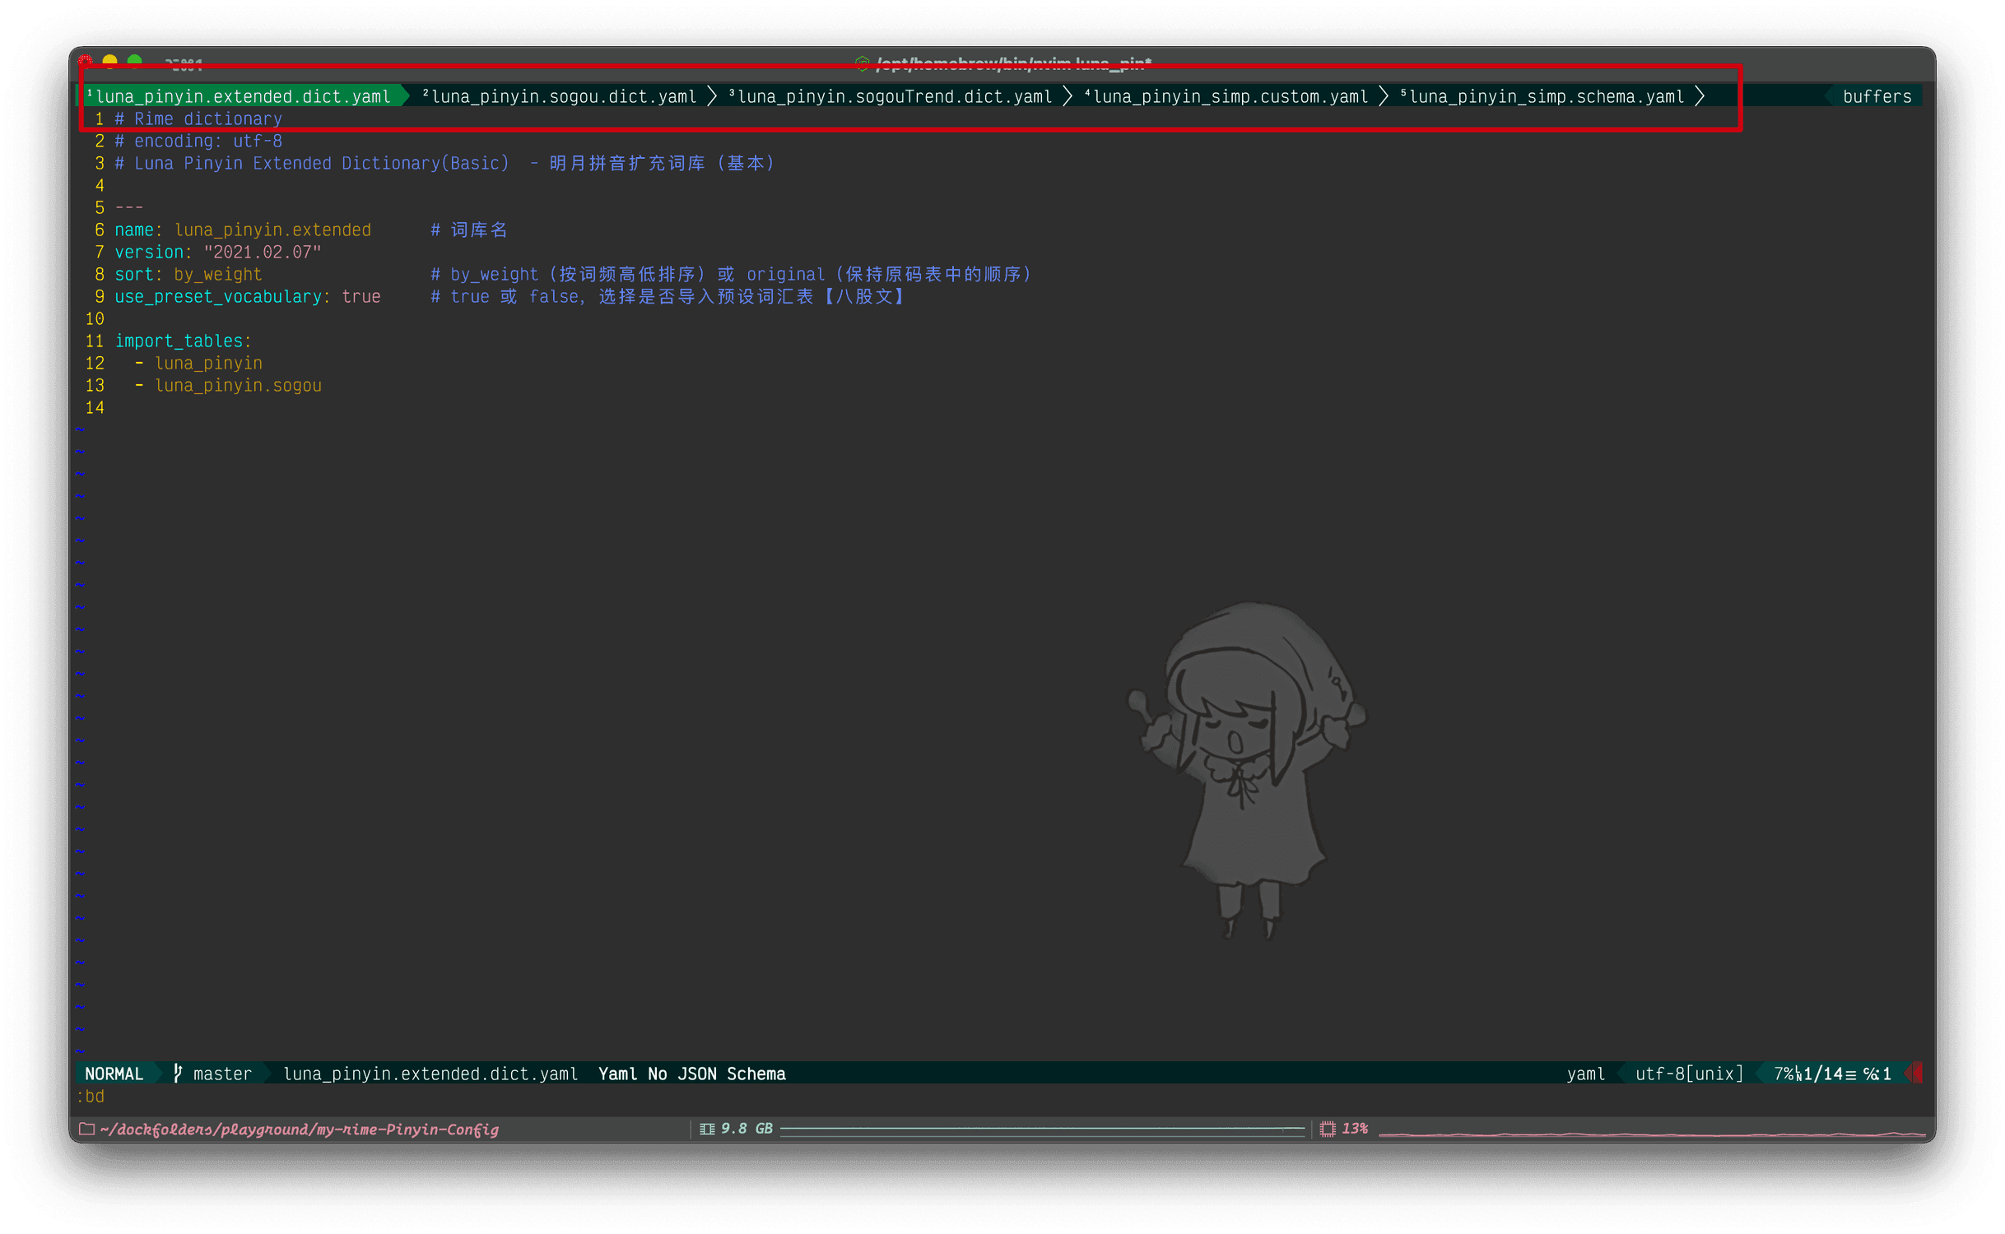Switch to luna_pinyin_simp.custom.yaml buffer tab
Image resolution: width=2005 pixels, height=1234 pixels.
tap(1226, 96)
